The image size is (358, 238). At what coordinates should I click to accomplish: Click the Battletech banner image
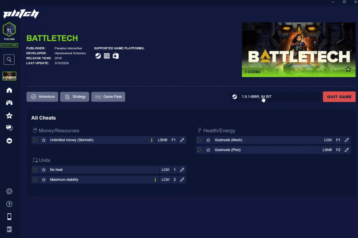[299, 49]
